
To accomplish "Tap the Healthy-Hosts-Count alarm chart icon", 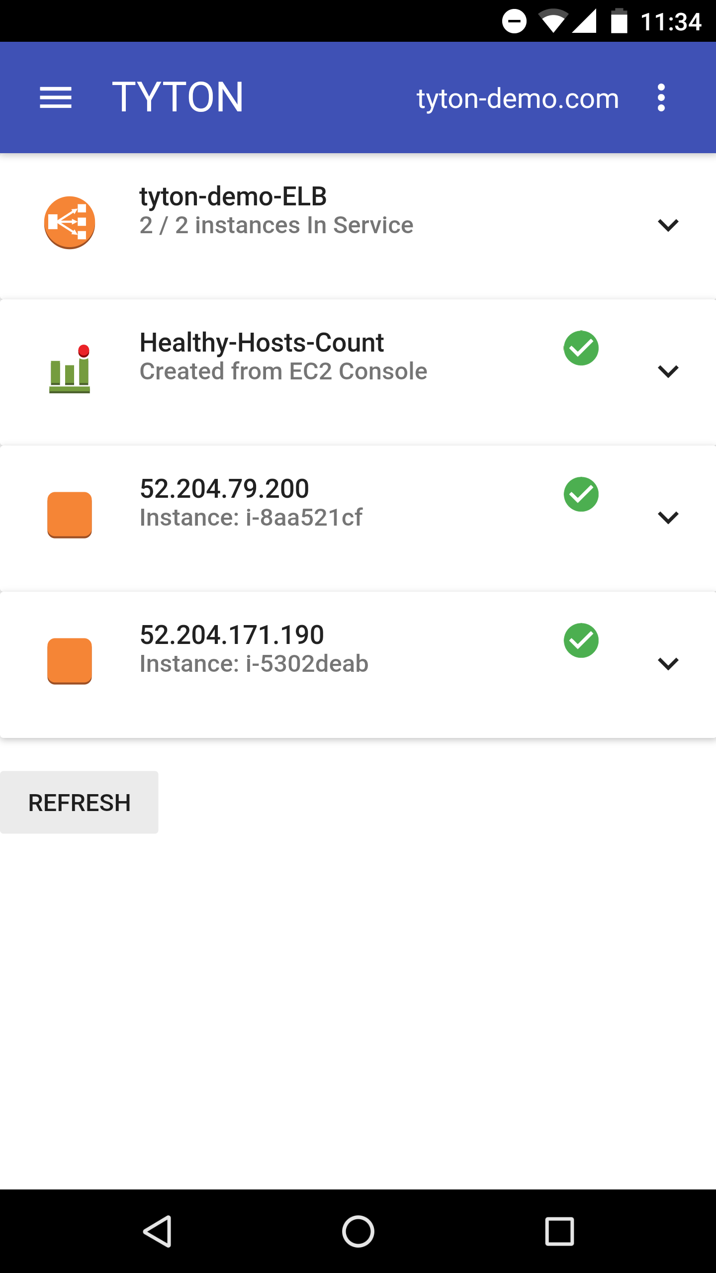I will coord(70,369).
